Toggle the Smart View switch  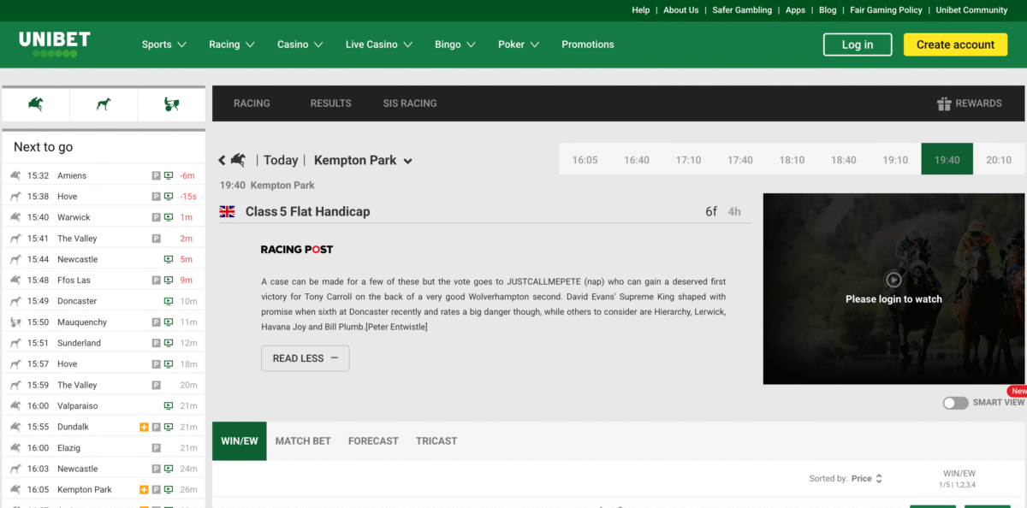coord(955,403)
